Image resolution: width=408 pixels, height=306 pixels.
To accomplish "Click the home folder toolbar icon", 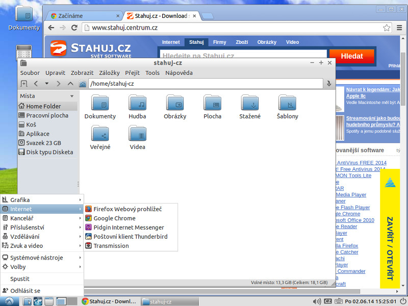I will point(83,84).
